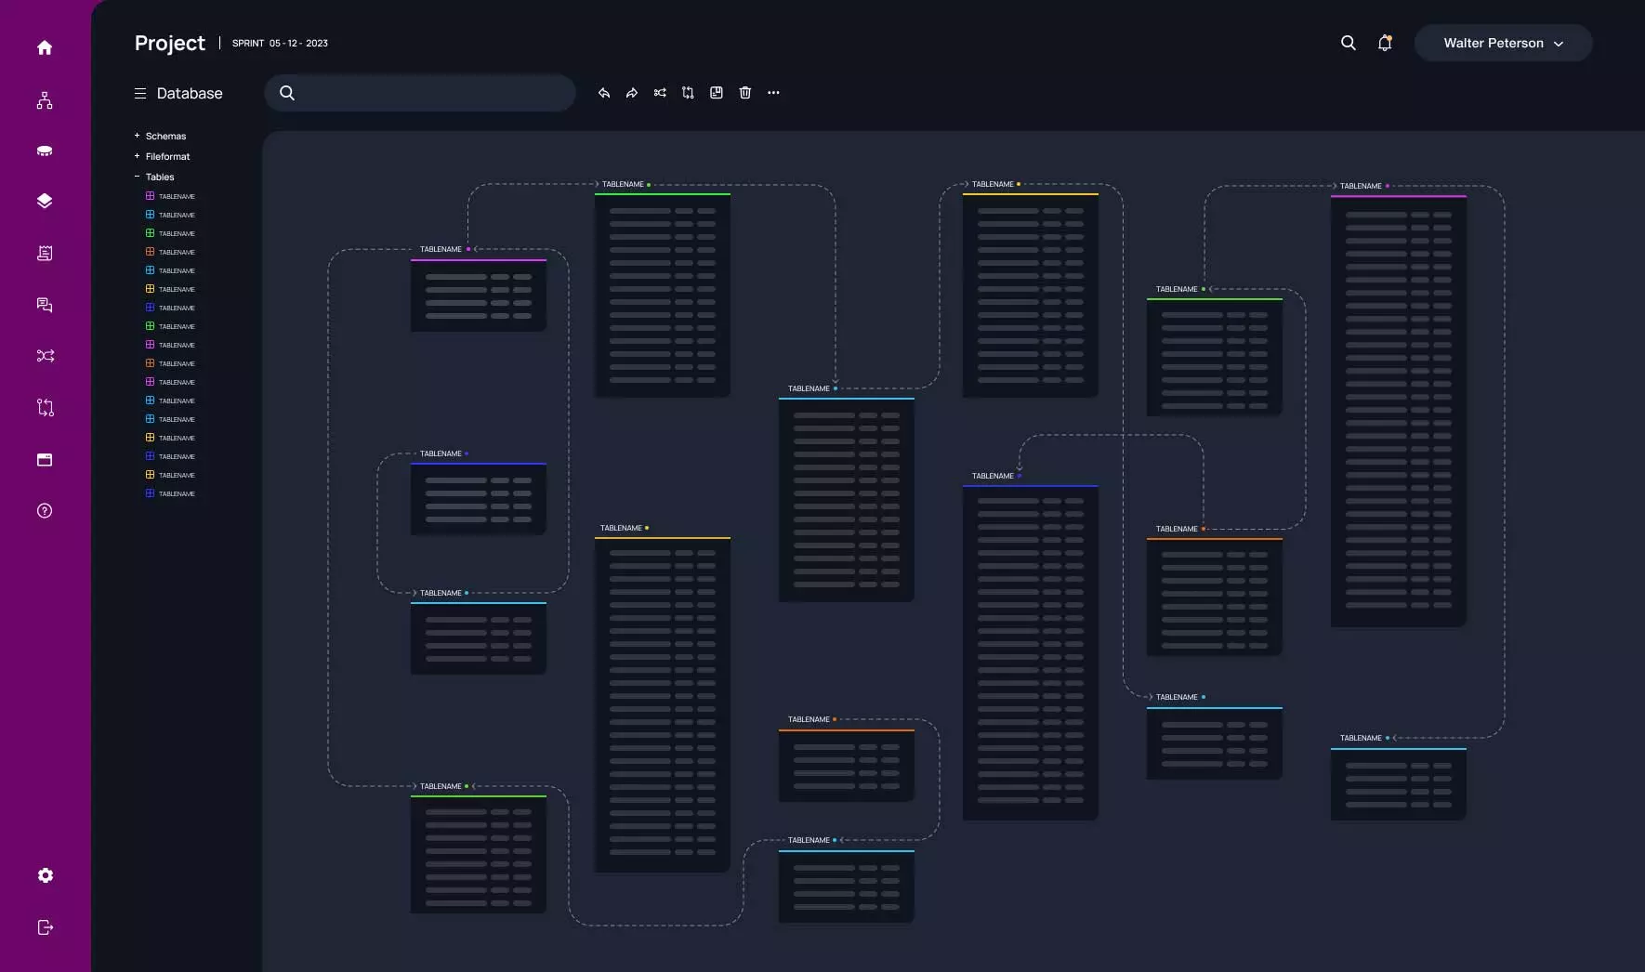Screen dimensions: 1645x972
Task: Click the save disk icon in toolbar
Action: [x=717, y=93]
